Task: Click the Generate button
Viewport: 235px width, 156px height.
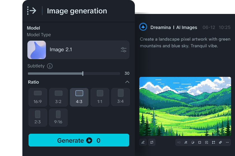Action: point(79,140)
